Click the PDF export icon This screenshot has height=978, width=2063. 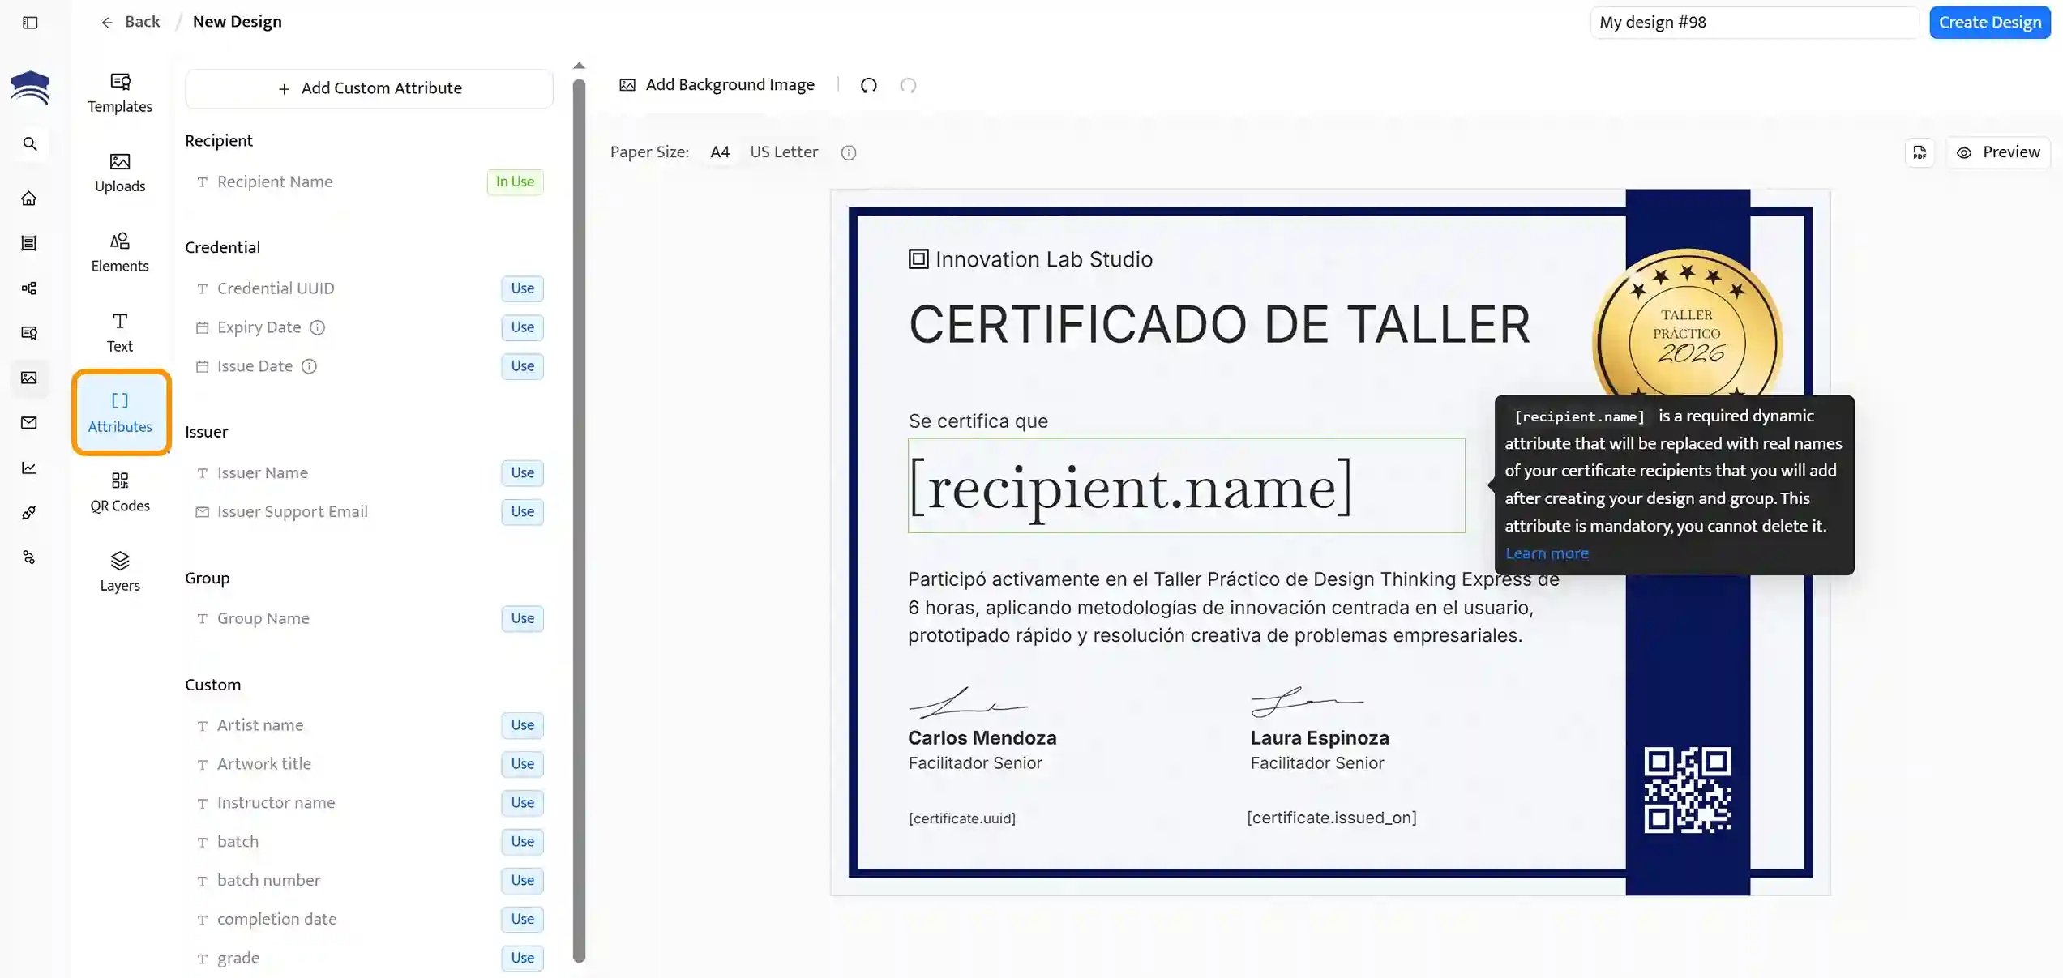1919,152
